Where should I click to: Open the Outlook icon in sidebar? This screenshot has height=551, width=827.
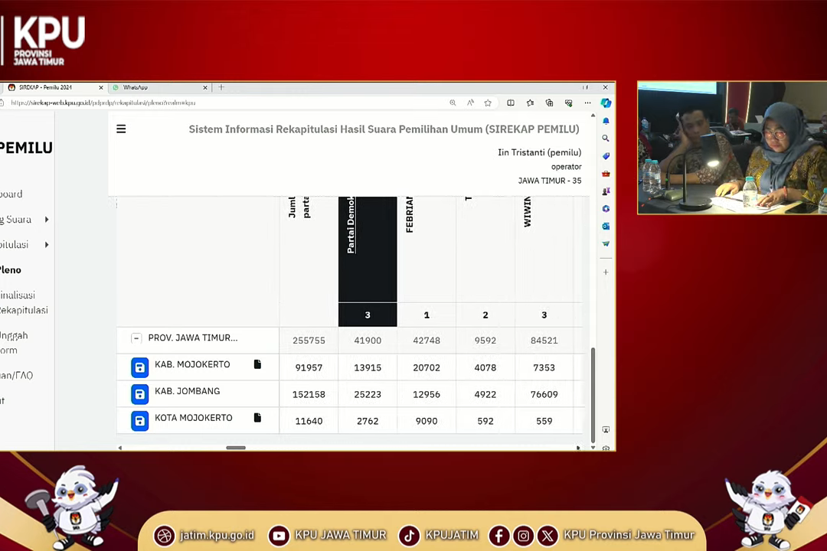point(606,227)
